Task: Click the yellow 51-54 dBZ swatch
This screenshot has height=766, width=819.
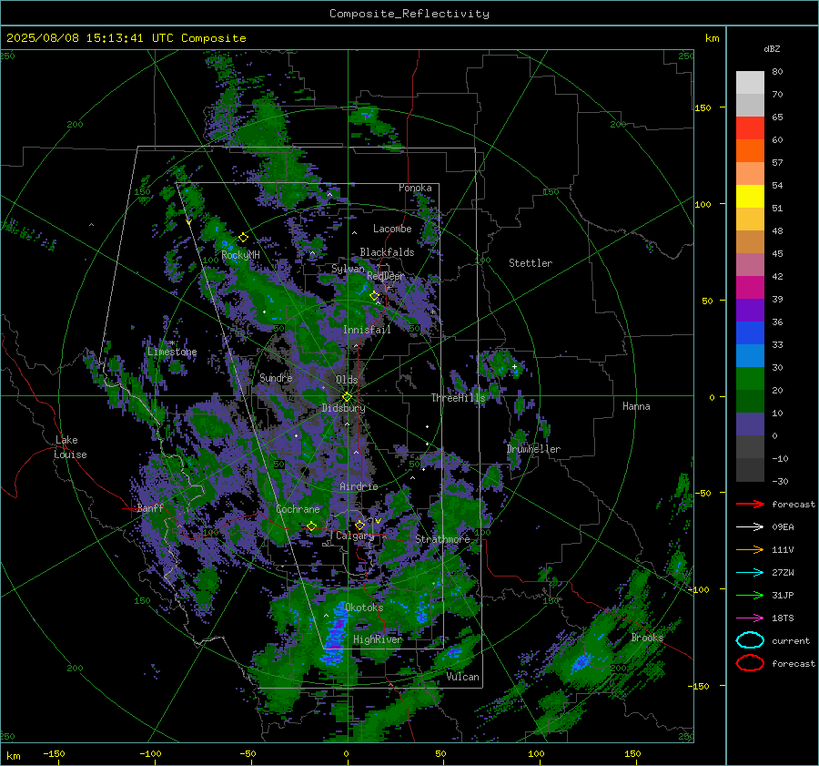Action: 750,197
